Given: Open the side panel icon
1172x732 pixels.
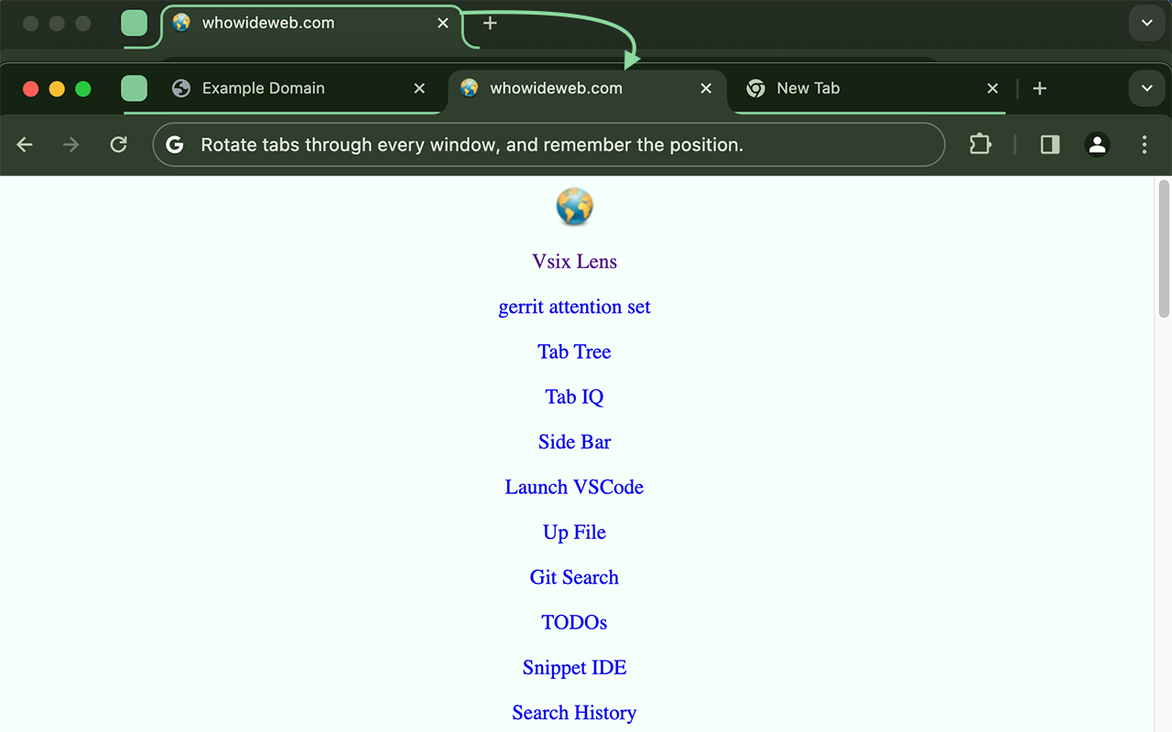Looking at the screenshot, I should [x=1050, y=145].
